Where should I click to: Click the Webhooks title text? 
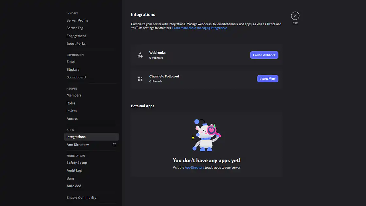[x=157, y=53]
